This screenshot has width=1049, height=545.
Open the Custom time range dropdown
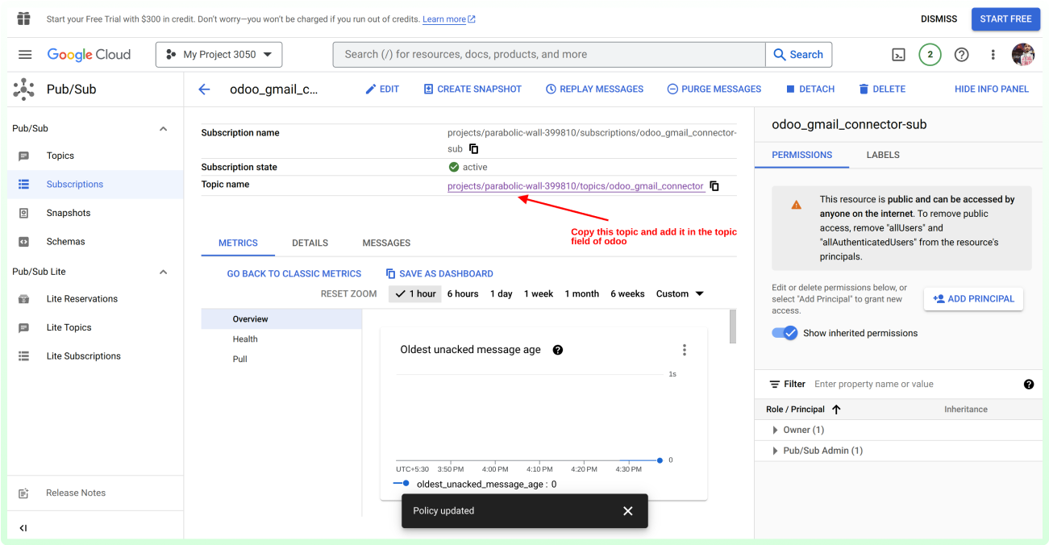[x=680, y=294]
